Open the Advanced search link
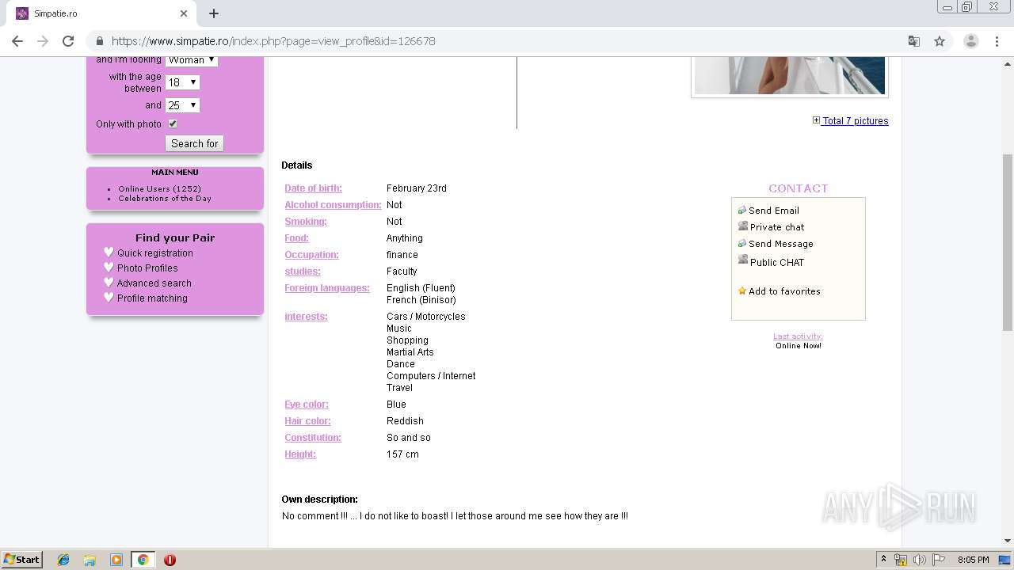The image size is (1014, 570). point(154,283)
